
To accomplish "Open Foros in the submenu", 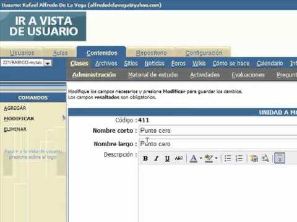I will (x=178, y=64).
